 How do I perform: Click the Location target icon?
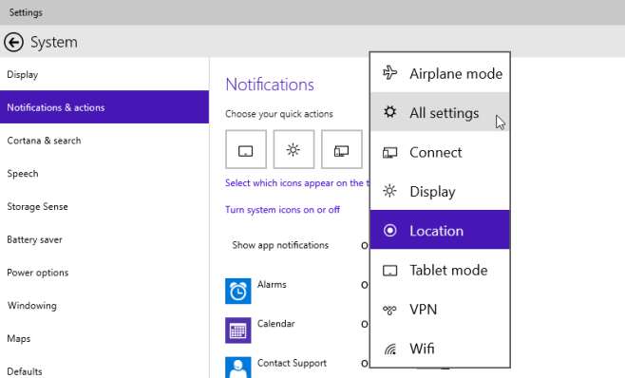click(x=389, y=230)
